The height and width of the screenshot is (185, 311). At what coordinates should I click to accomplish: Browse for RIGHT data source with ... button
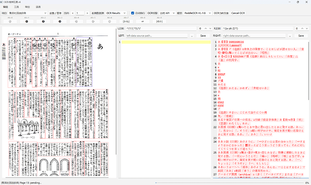pyautogui.click(x=290, y=36)
